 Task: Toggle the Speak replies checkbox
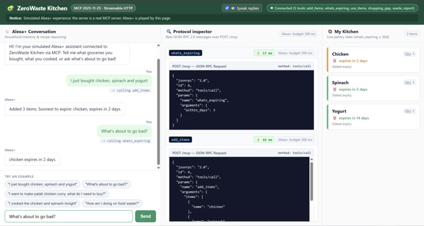point(227,8)
